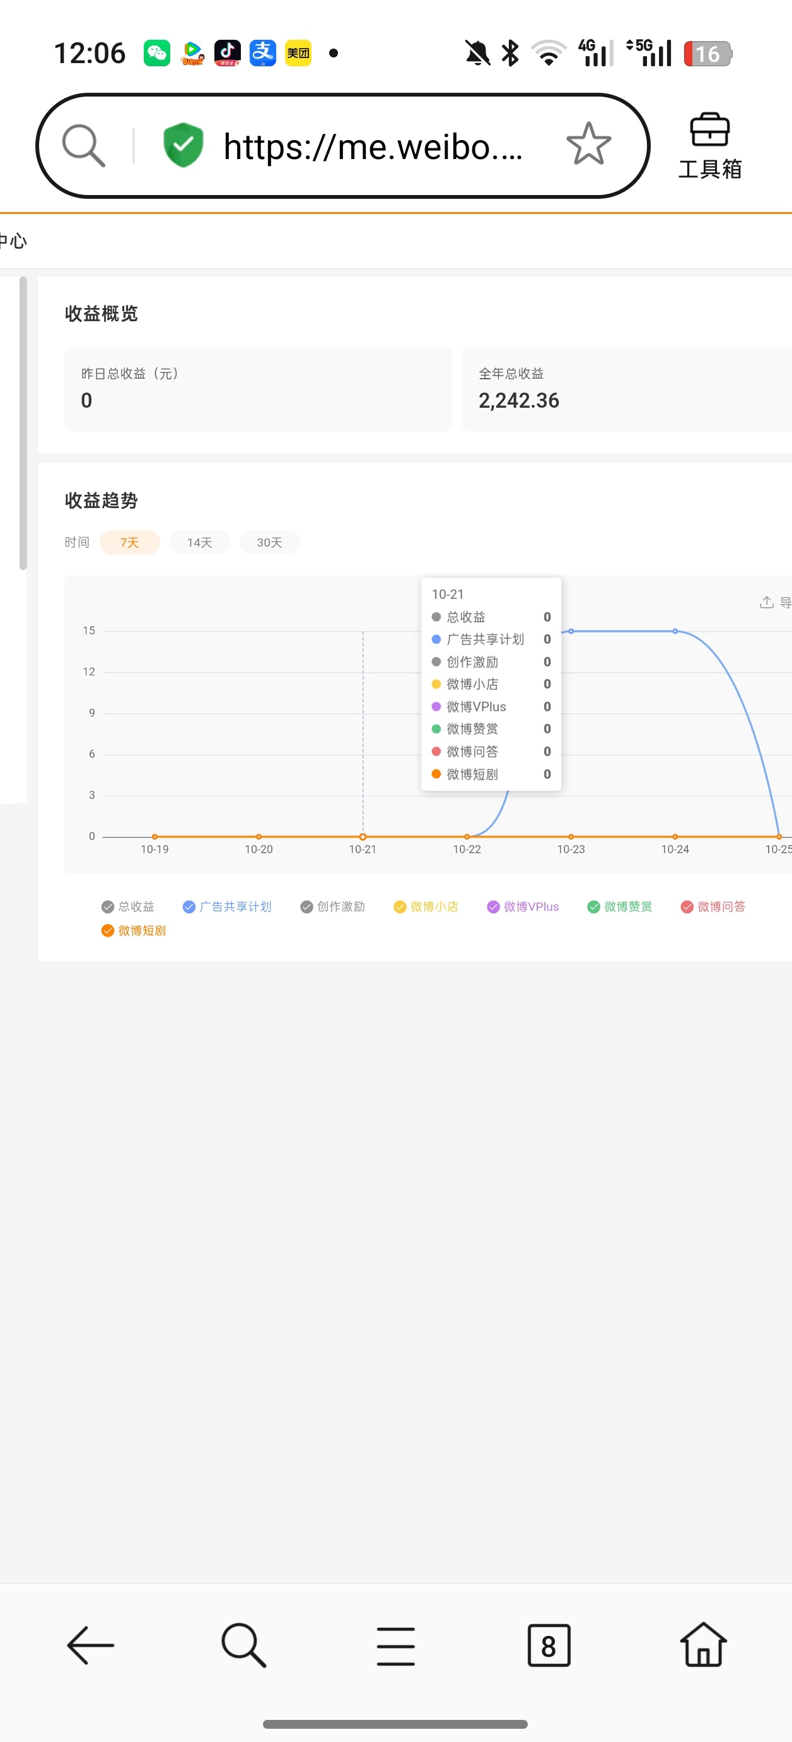792x1742 pixels.
Task: Click the 10-20 data point on chart
Action: (259, 836)
